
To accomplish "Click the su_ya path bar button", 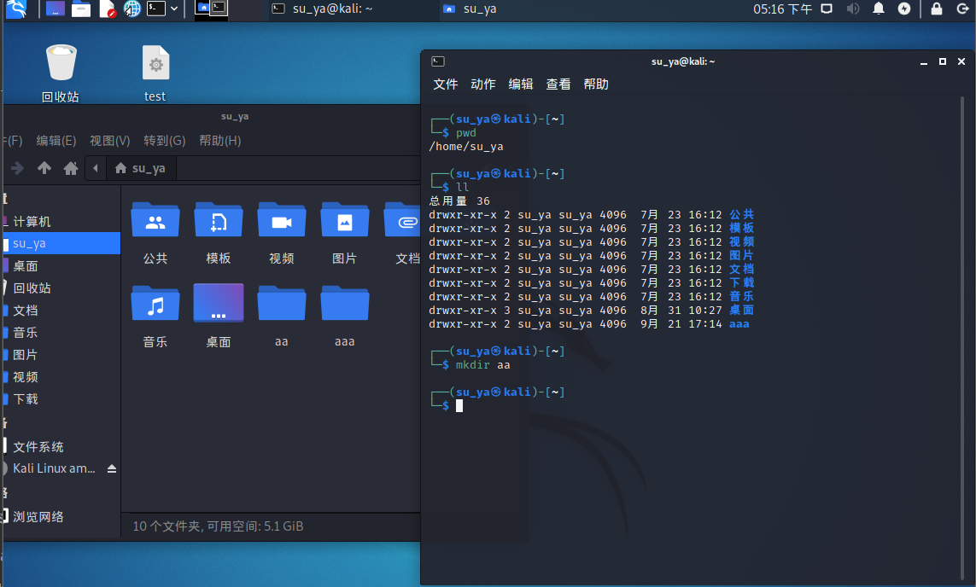I will (x=141, y=168).
